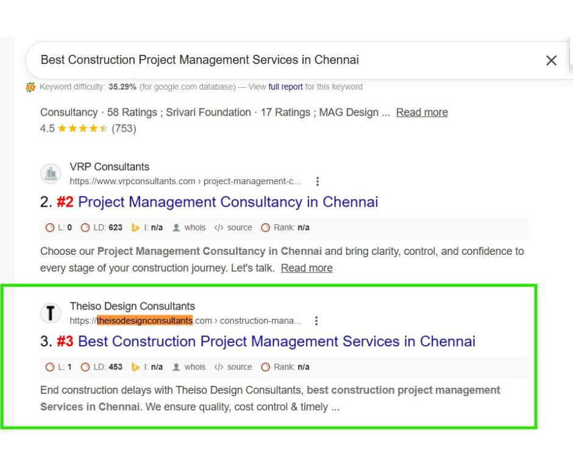View source for the VRP Consultants result
The height and width of the screenshot is (470, 573).
click(233, 228)
